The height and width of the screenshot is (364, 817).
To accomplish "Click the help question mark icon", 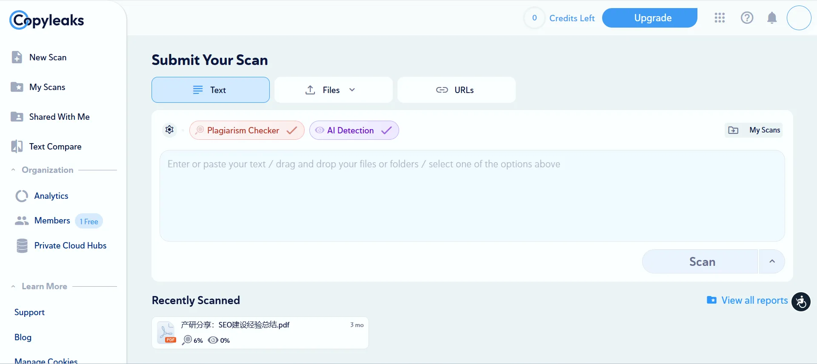I will [747, 18].
